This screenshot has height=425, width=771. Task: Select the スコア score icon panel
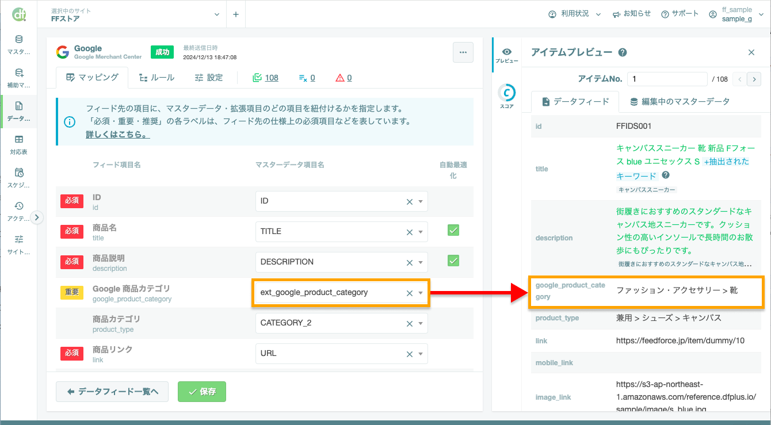coord(507,95)
